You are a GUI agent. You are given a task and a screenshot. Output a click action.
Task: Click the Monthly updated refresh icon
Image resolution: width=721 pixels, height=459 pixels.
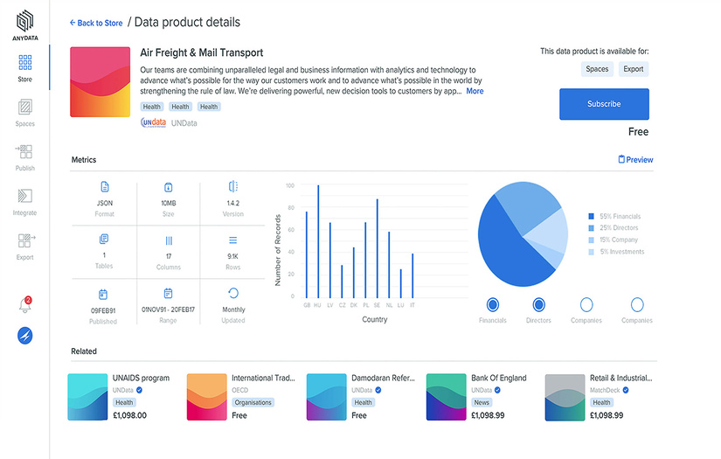click(233, 293)
